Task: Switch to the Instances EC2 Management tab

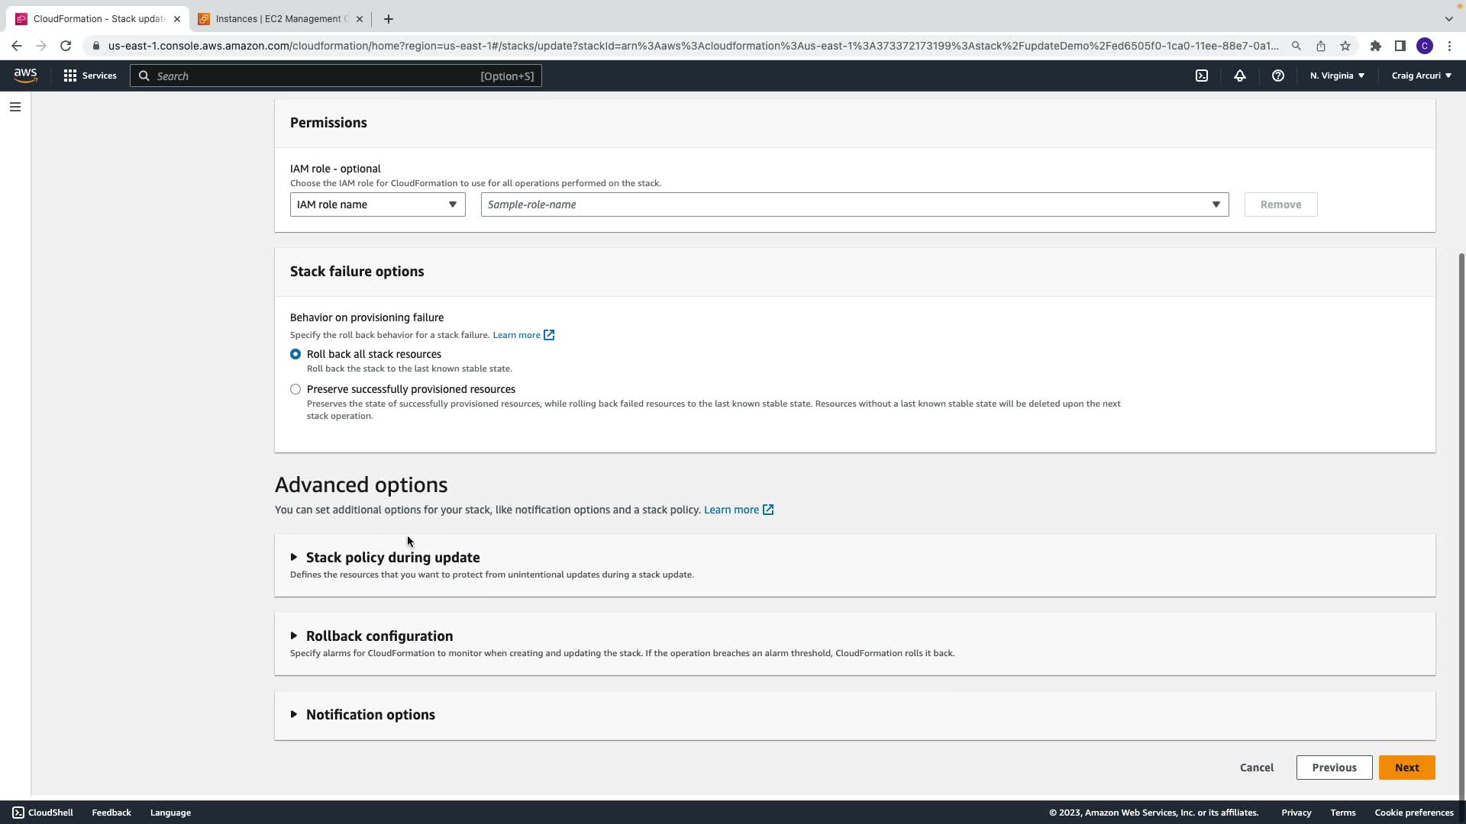Action: point(280,19)
